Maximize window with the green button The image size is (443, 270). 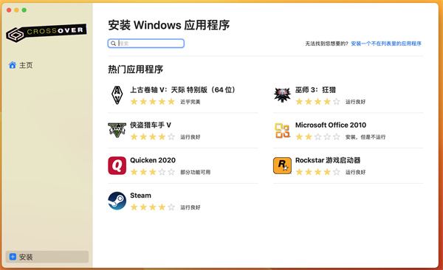tap(24, 10)
